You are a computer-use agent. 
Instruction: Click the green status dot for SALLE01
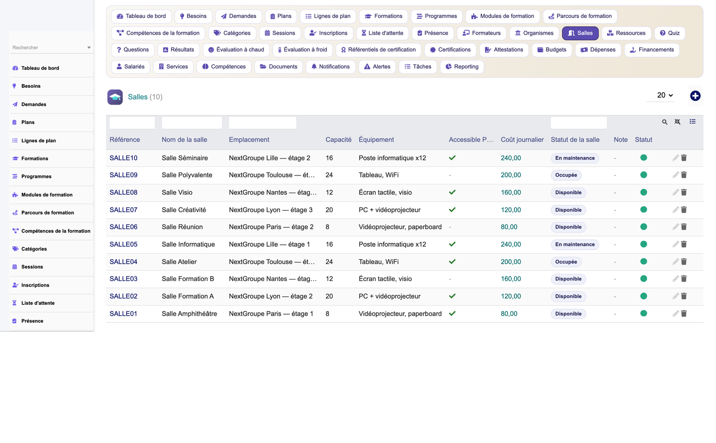click(644, 313)
